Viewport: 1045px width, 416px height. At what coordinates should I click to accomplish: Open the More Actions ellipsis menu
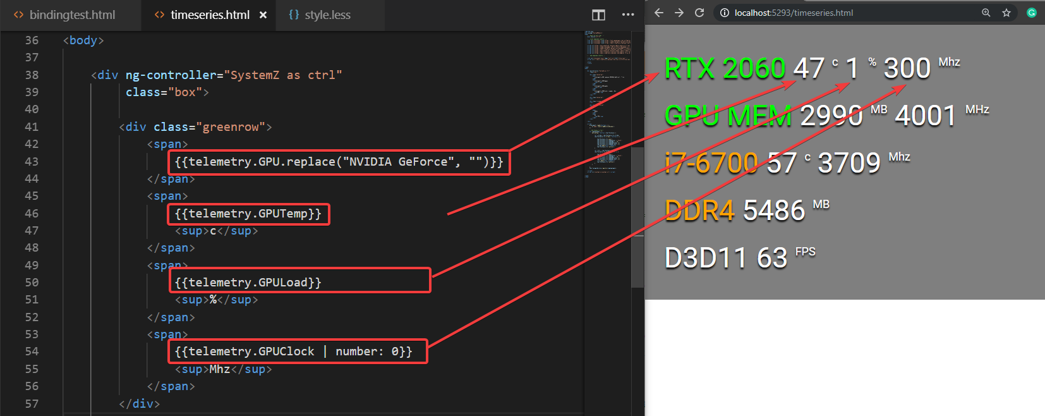tap(627, 15)
